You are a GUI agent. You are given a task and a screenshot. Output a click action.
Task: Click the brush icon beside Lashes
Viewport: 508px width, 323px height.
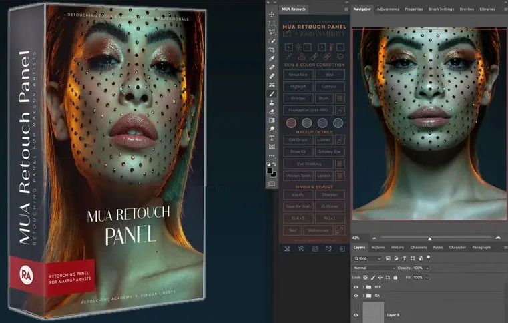pos(340,140)
